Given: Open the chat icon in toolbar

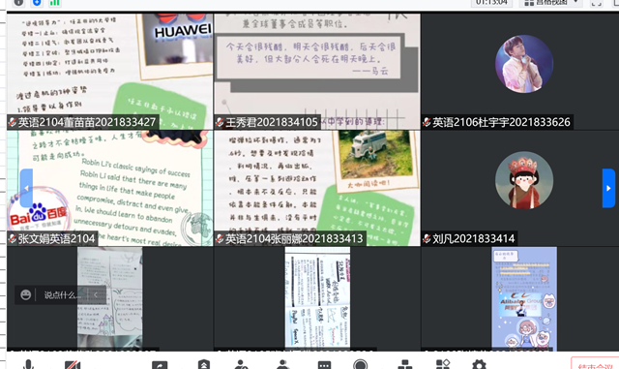Looking at the screenshot, I should tap(325, 365).
